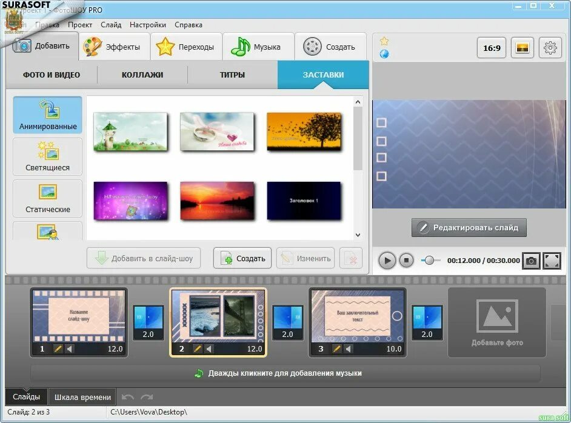Image resolution: width=571 pixels, height=423 pixels.
Task: Open the Слайд menu
Action: pyautogui.click(x=111, y=25)
